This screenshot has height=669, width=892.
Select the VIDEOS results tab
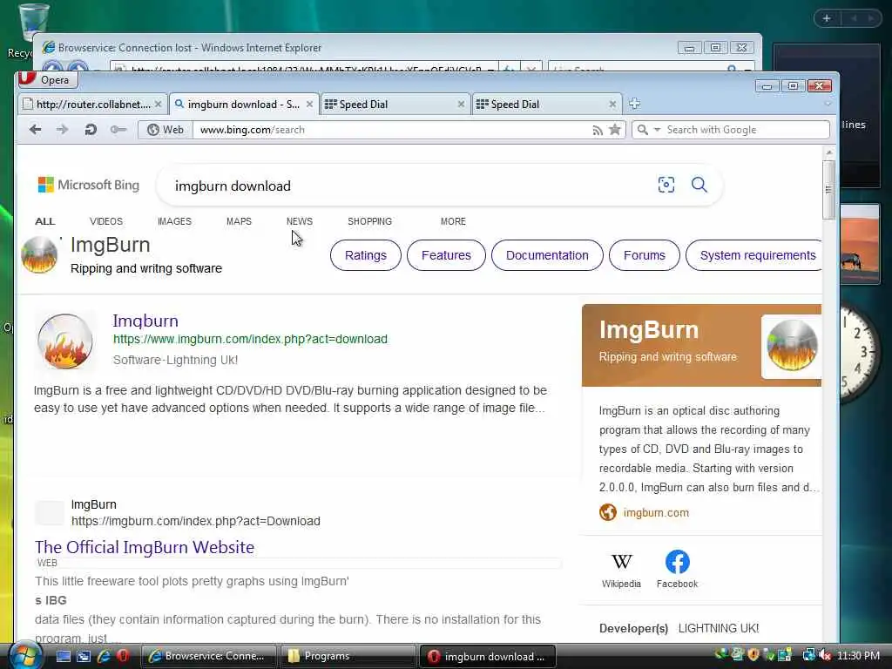(x=105, y=221)
